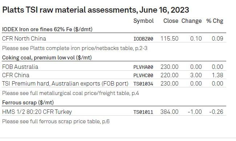Select the Close column header
The image size is (236, 141).
[171, 21]
